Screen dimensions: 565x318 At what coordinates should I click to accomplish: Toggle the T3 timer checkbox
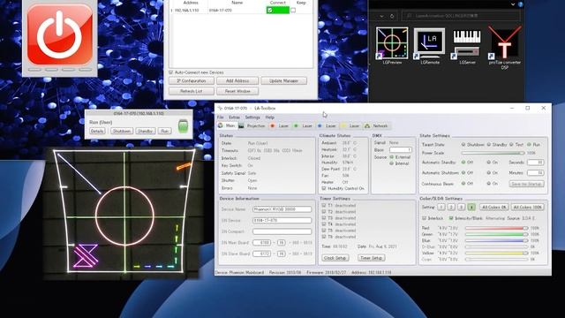[x=324, y=218]
